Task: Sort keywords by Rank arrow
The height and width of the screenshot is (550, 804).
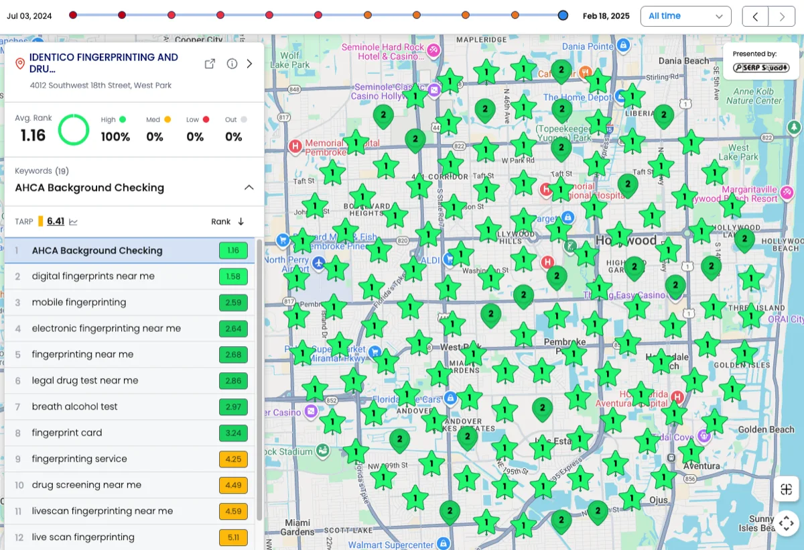Action: [241, 221]
